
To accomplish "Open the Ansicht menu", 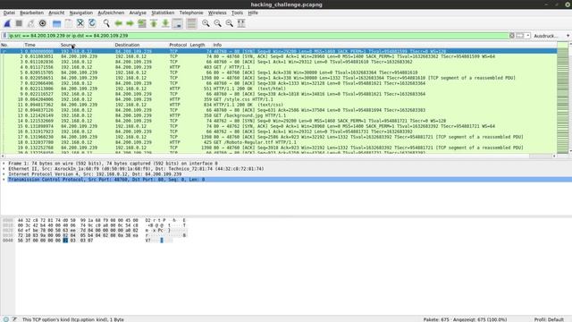I will 56,13.
